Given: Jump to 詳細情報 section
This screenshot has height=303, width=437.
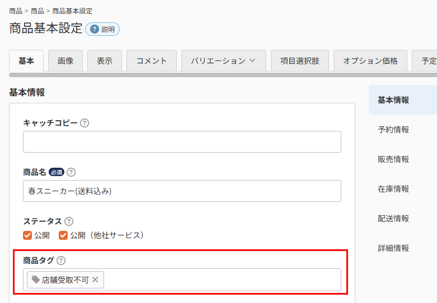Looking at the screenshot, I should [393, 248].
